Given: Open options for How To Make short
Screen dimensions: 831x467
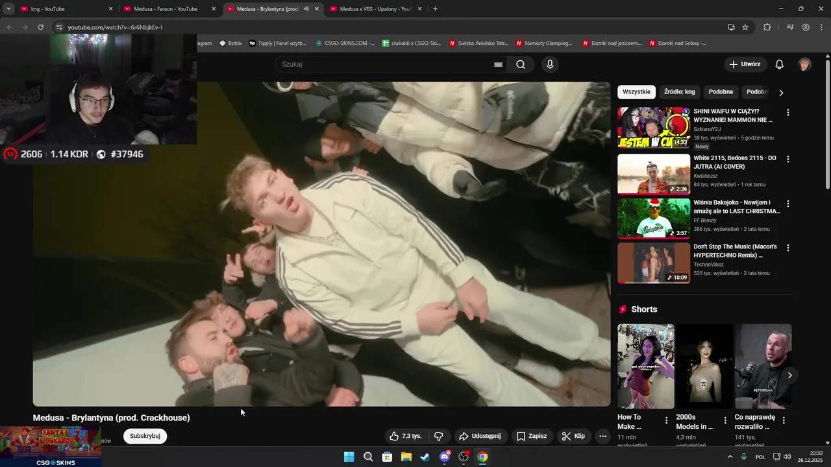Looking at the screenshot, I should [666, 420].
